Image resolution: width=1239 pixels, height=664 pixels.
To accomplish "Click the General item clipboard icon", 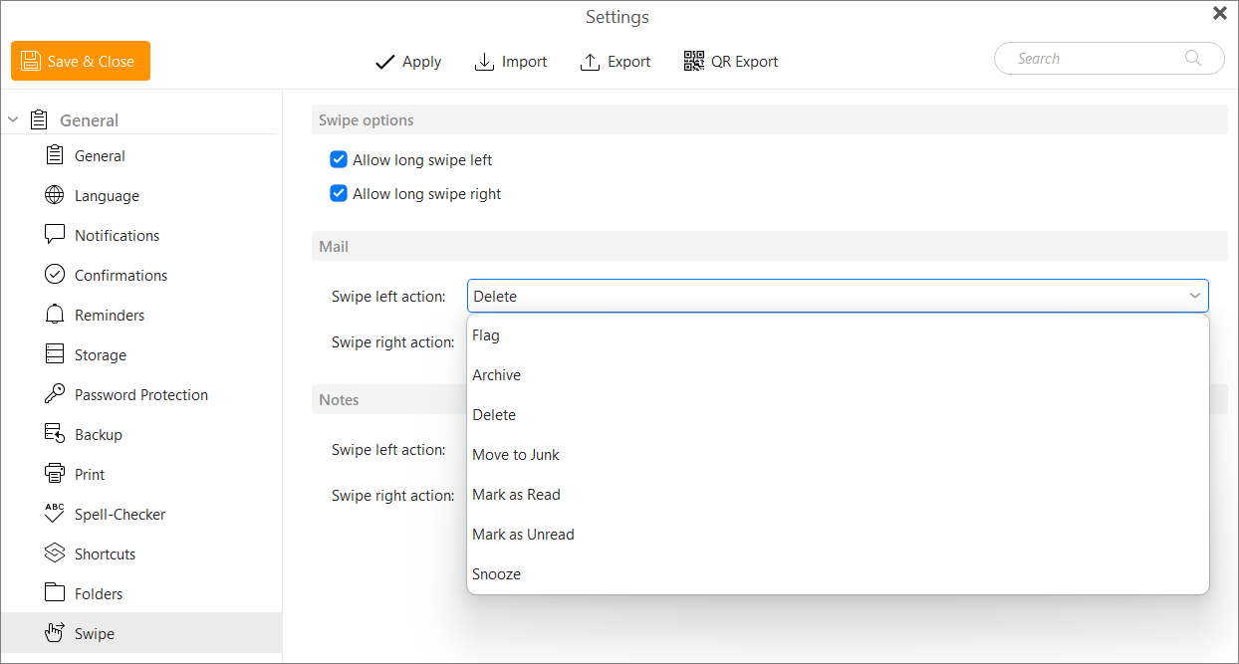I will pyautogui.click(x=55, y=155).
